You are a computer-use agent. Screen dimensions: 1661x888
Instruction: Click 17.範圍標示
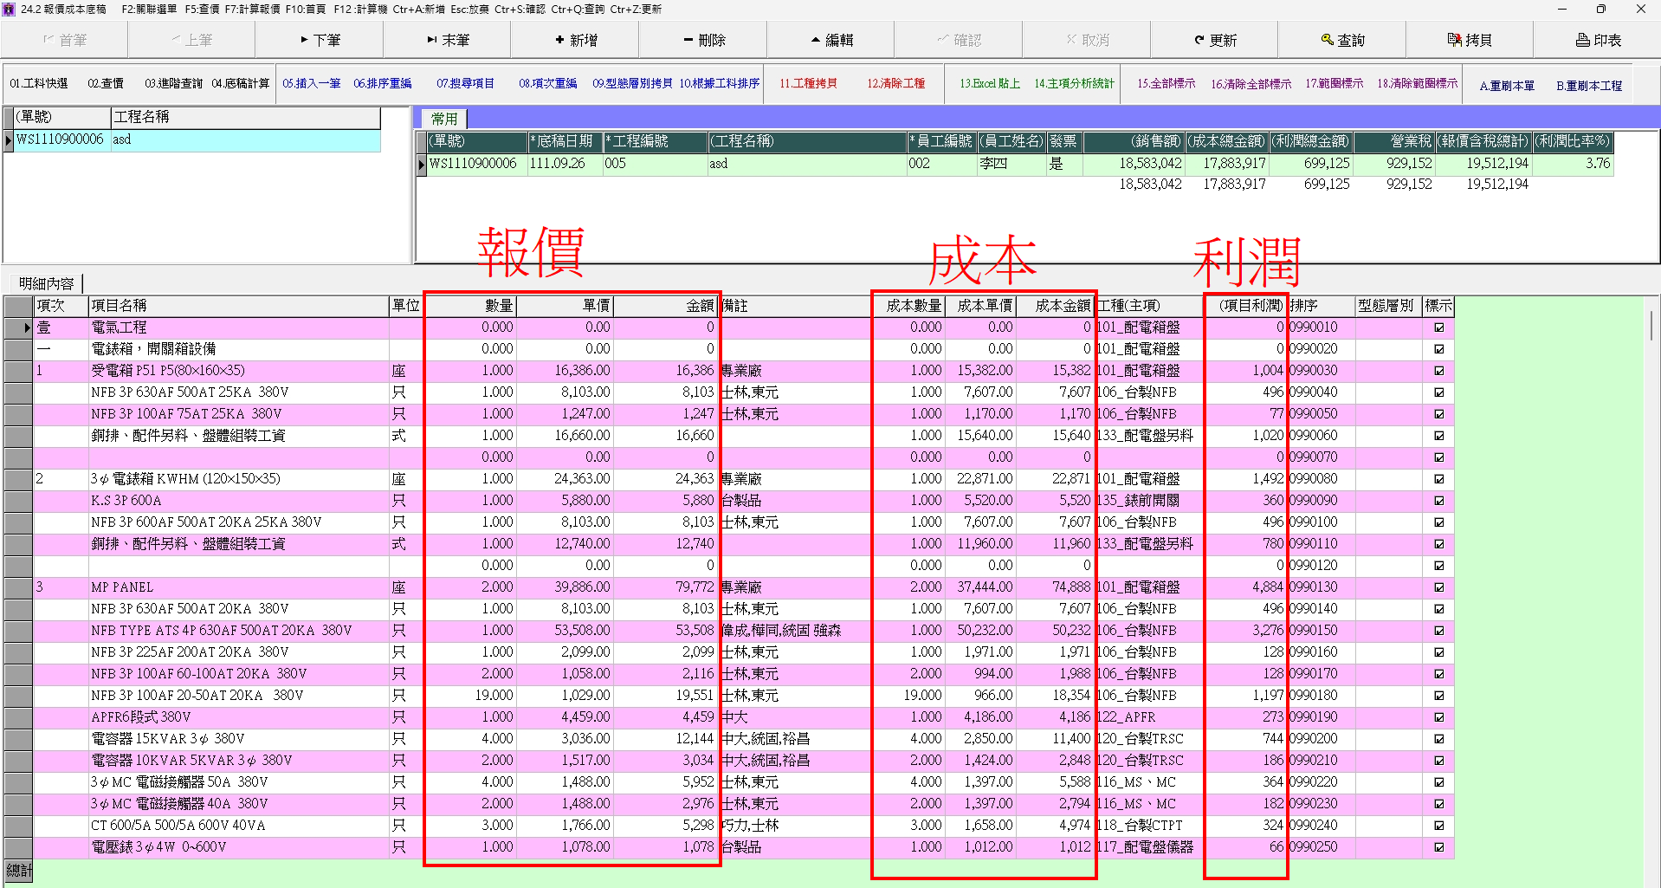coord(1335,83)
